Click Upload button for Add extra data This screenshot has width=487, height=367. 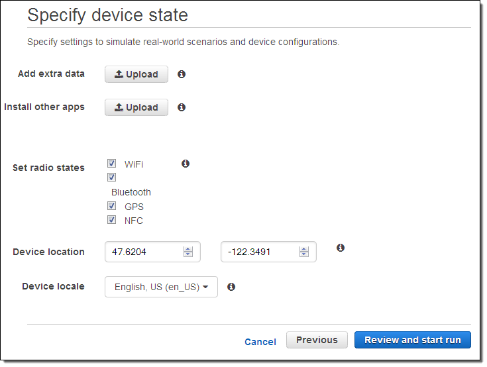pyautogui.click(x=136, y=74)
